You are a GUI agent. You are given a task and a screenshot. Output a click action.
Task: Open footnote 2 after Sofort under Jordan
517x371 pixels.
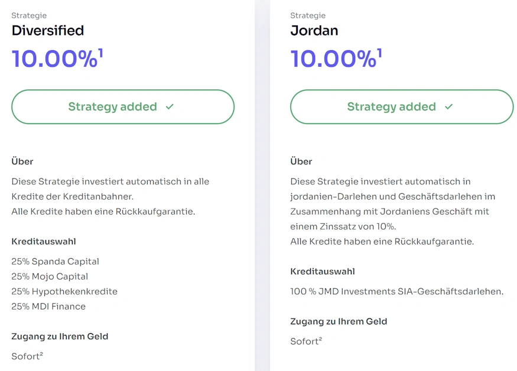pos(320,339)
